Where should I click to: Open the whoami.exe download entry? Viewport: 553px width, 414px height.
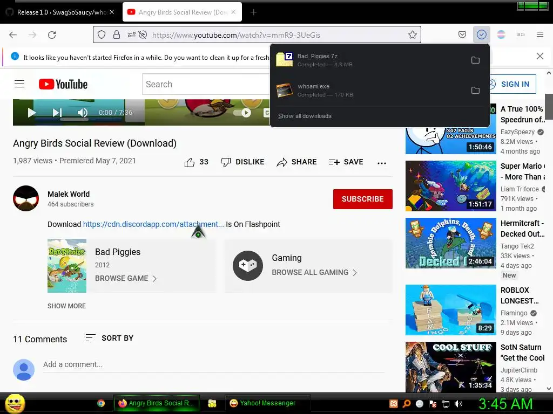[x=370, y=91]
